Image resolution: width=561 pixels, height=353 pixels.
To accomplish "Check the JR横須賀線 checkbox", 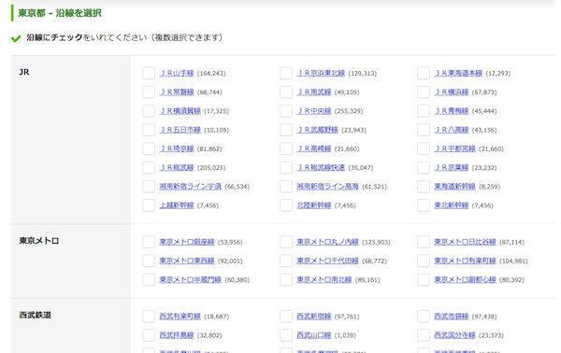I will click(149, 111).
